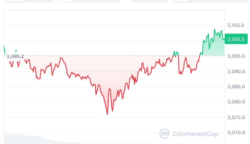Click the CoinMarketCap watermark logo icon
The height and width of the screenshot is (144, 250).
click(164, 134)
